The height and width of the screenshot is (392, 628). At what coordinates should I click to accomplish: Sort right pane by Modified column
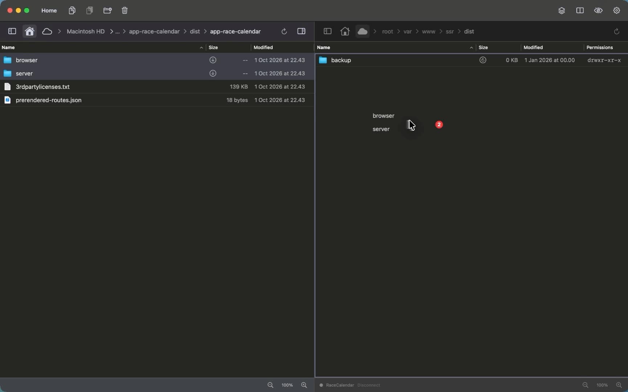[552, 48]
